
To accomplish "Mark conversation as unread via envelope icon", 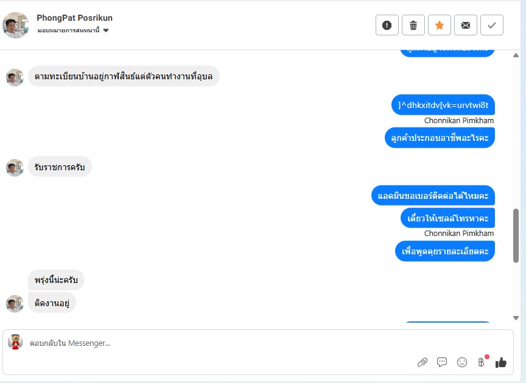I will [466, 25].
